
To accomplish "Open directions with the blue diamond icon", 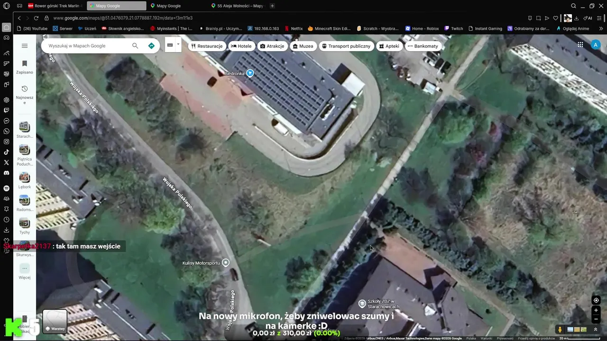I will [151, 46].
